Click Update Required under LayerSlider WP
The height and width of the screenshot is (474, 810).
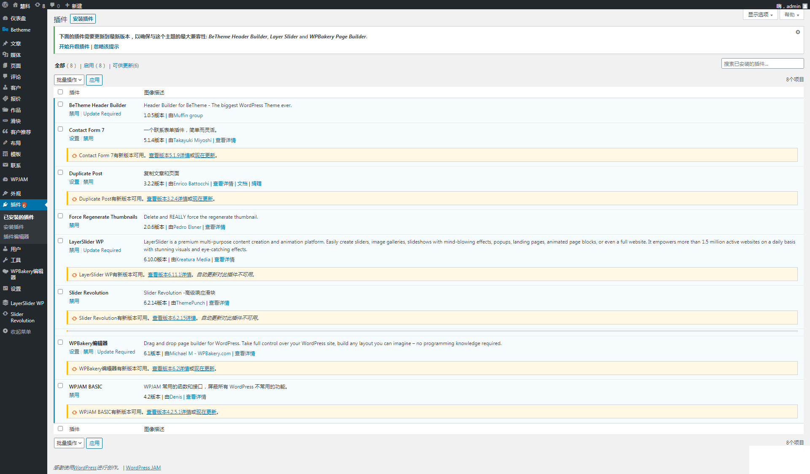click(102, 250)
